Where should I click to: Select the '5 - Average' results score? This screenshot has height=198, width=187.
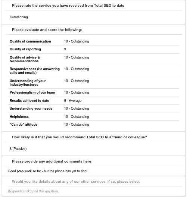click(x=73, y=101)
